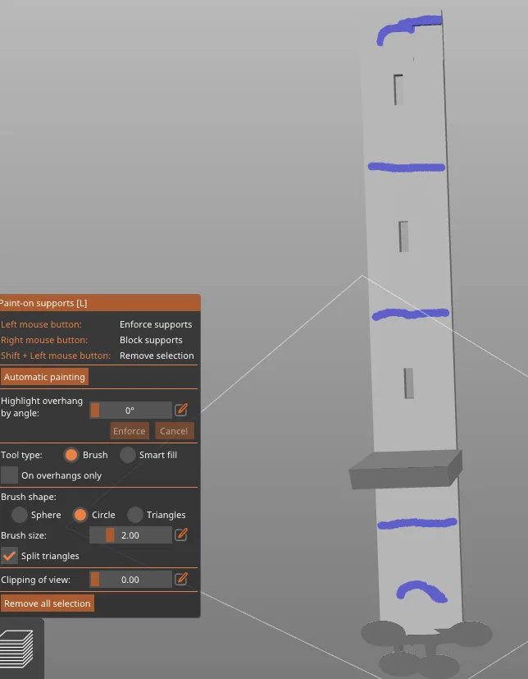The height and width of the screenshot is (679, 528).
Task: Edit the brush size value with pencil icon
Action: pyautogui.click(x=181, y=534)
